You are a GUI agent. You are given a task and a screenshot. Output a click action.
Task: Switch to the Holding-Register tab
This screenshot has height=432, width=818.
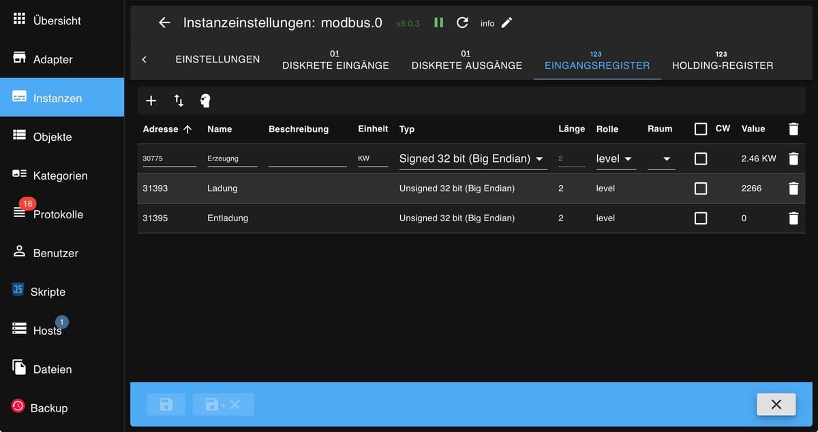723,61
